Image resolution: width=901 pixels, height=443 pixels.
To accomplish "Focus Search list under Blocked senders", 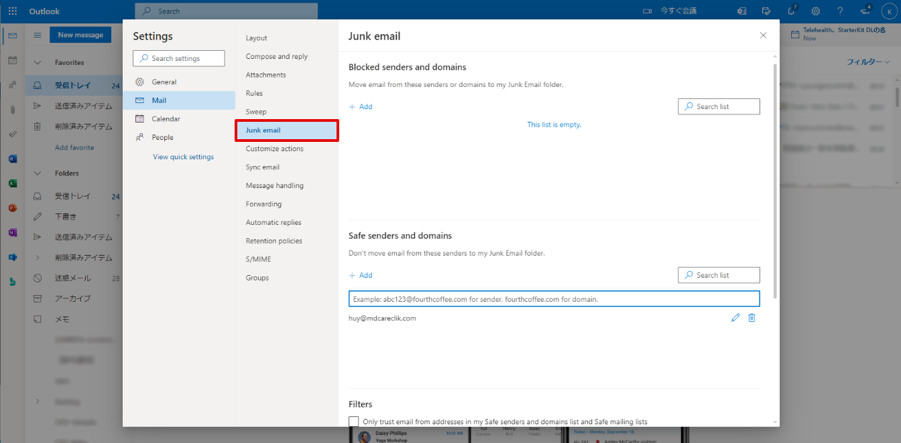I will pos(719,106).
